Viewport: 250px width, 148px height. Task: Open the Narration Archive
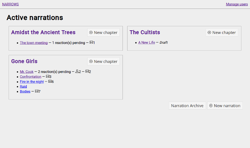click(187, 106)
